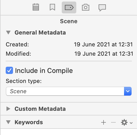Open Section type dropdown blue arrow
The width and height of the screenshot is (137, 135).
(128, 91)
